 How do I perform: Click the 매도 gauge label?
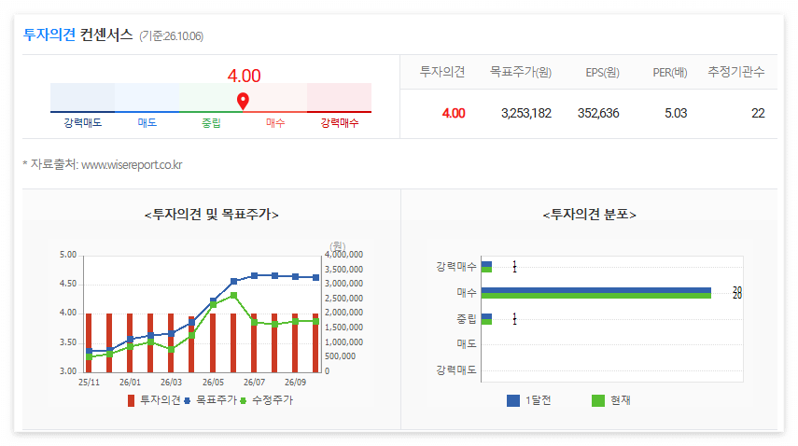pos(147,122)
